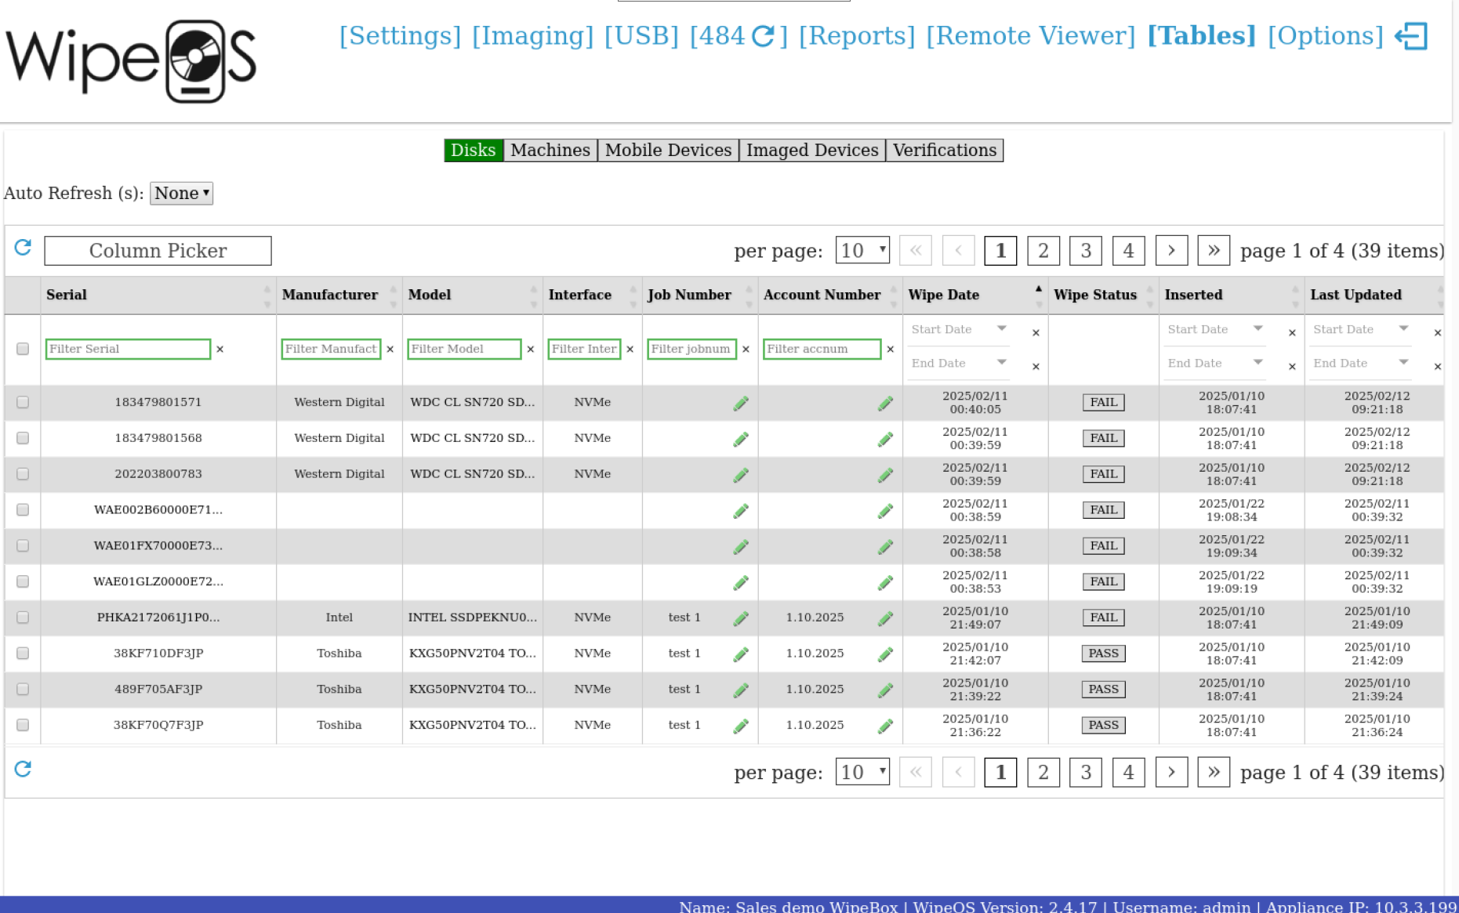Screen dimensions: 1459x913
Task: Select the Disks tab
Action: coord(474,150)
